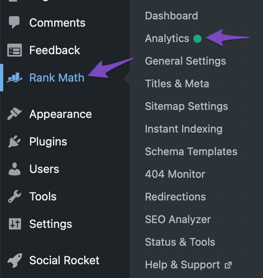
Task: Open Titles & Meta settings
Action: [x=177, y=84]
